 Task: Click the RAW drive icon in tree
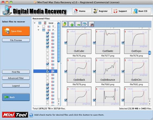(45, 23)
